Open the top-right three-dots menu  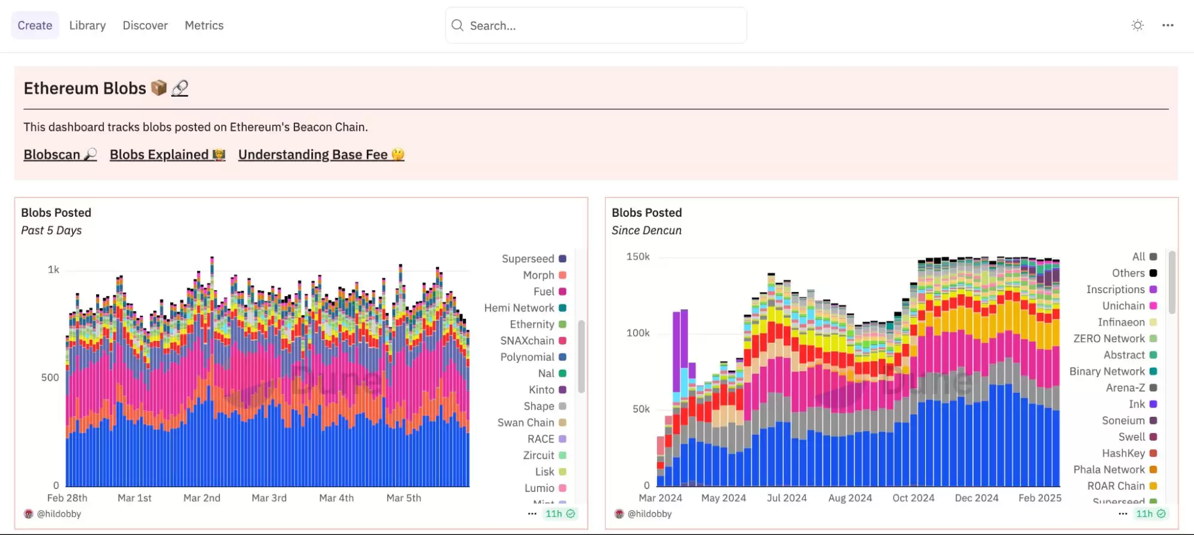pos(1168,25)
